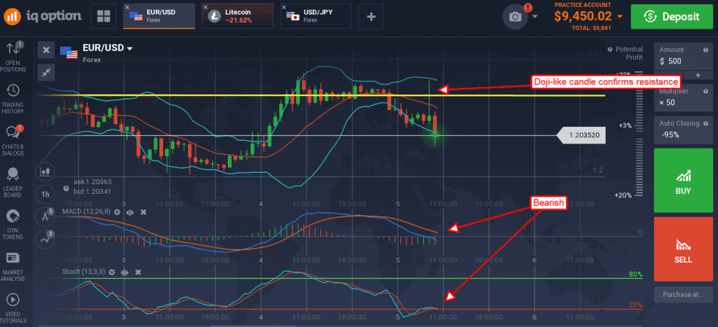The image size is (718, 327).
Task: Open MACD indicator settings gear
Action: [x=117, y=212]
